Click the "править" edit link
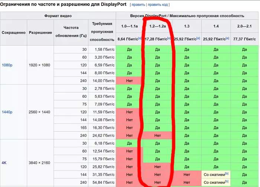Screen dimensions: 260x187 coord(138,4)
